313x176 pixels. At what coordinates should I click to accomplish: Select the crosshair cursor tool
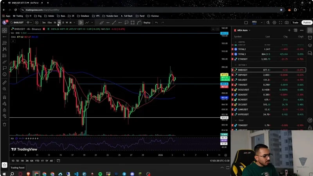click(4, 30)
